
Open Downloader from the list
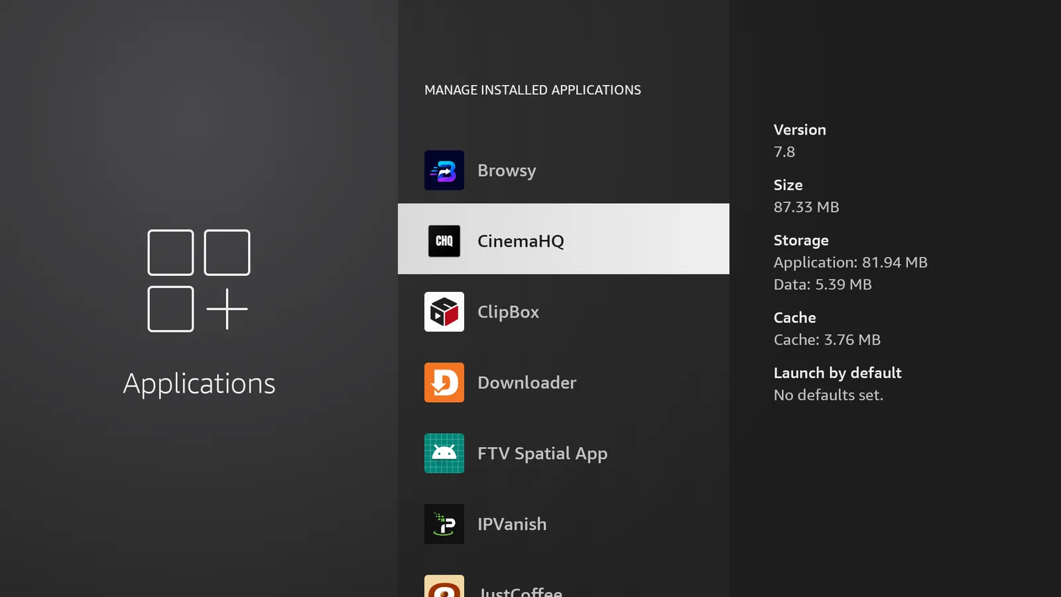click(x=564, y=383)
